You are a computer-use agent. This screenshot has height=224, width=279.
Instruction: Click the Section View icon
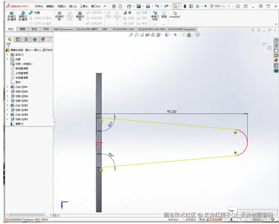pos(148,35)
